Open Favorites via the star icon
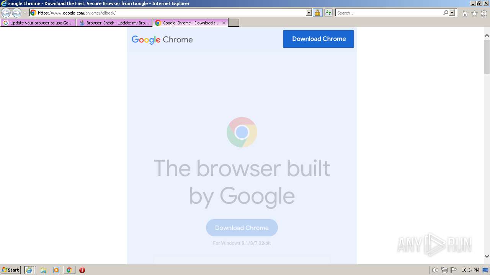 click(474, 13)
